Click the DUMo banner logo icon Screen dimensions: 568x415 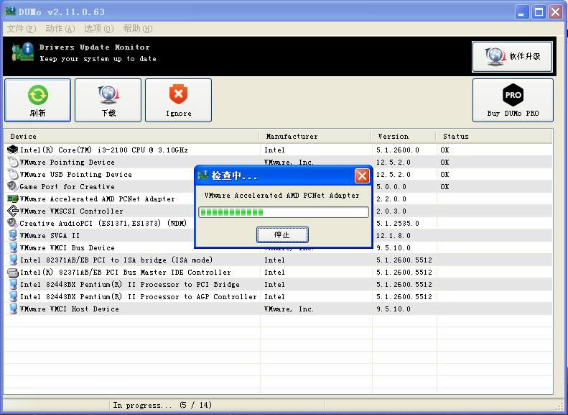coord(22,53)
